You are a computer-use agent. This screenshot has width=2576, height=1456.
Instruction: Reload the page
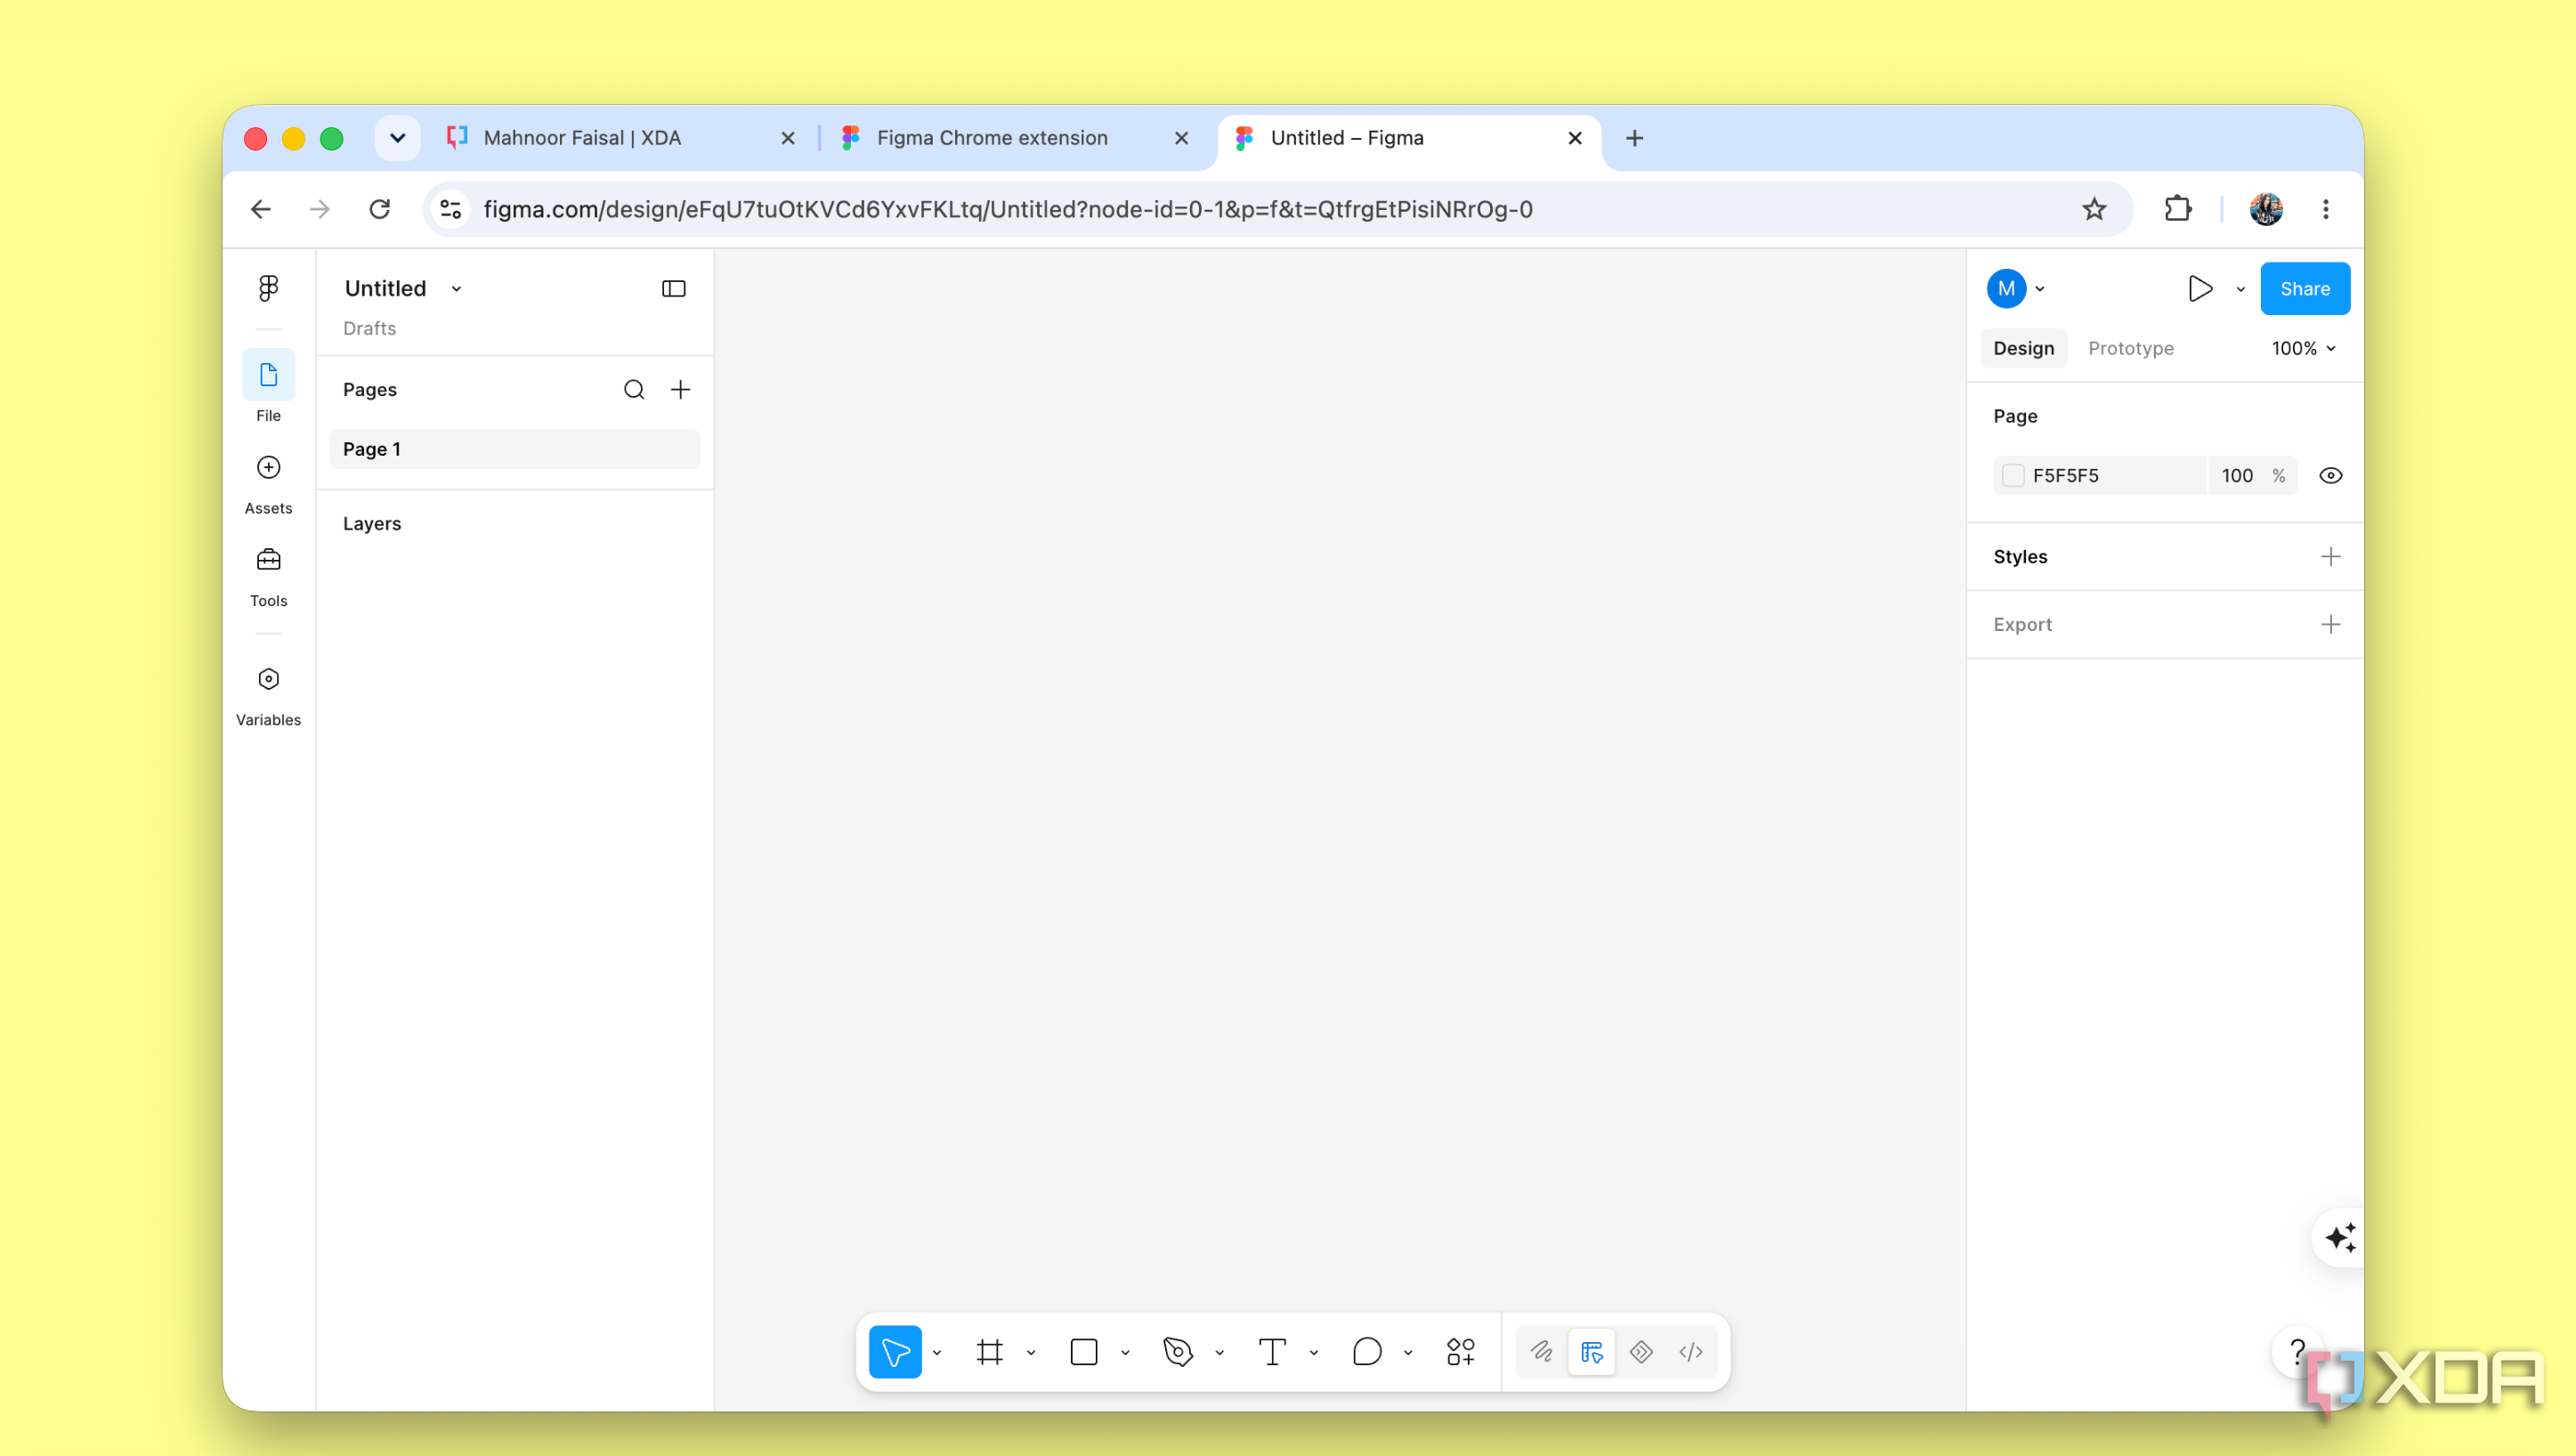[379, 209]
